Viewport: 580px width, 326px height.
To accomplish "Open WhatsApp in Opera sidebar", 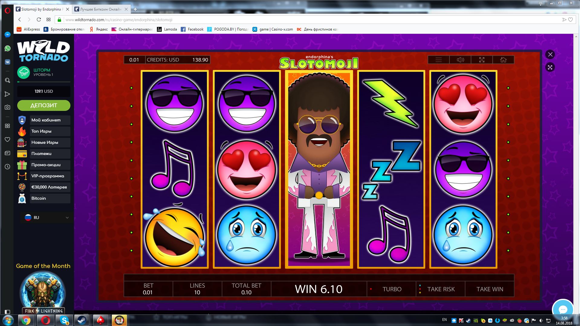I will [8, 48].
